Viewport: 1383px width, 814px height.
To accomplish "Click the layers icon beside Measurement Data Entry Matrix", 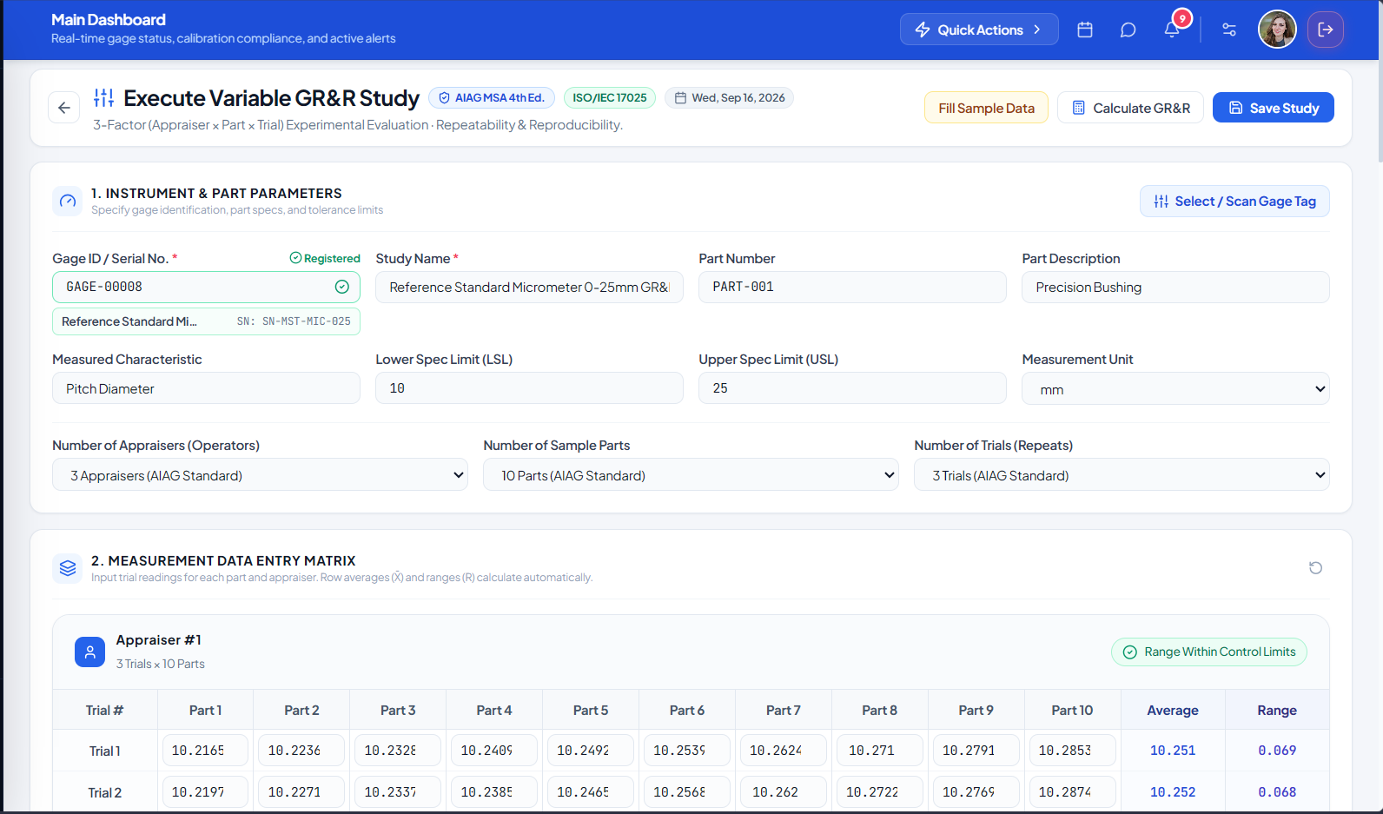I will [x=68, y=568].
